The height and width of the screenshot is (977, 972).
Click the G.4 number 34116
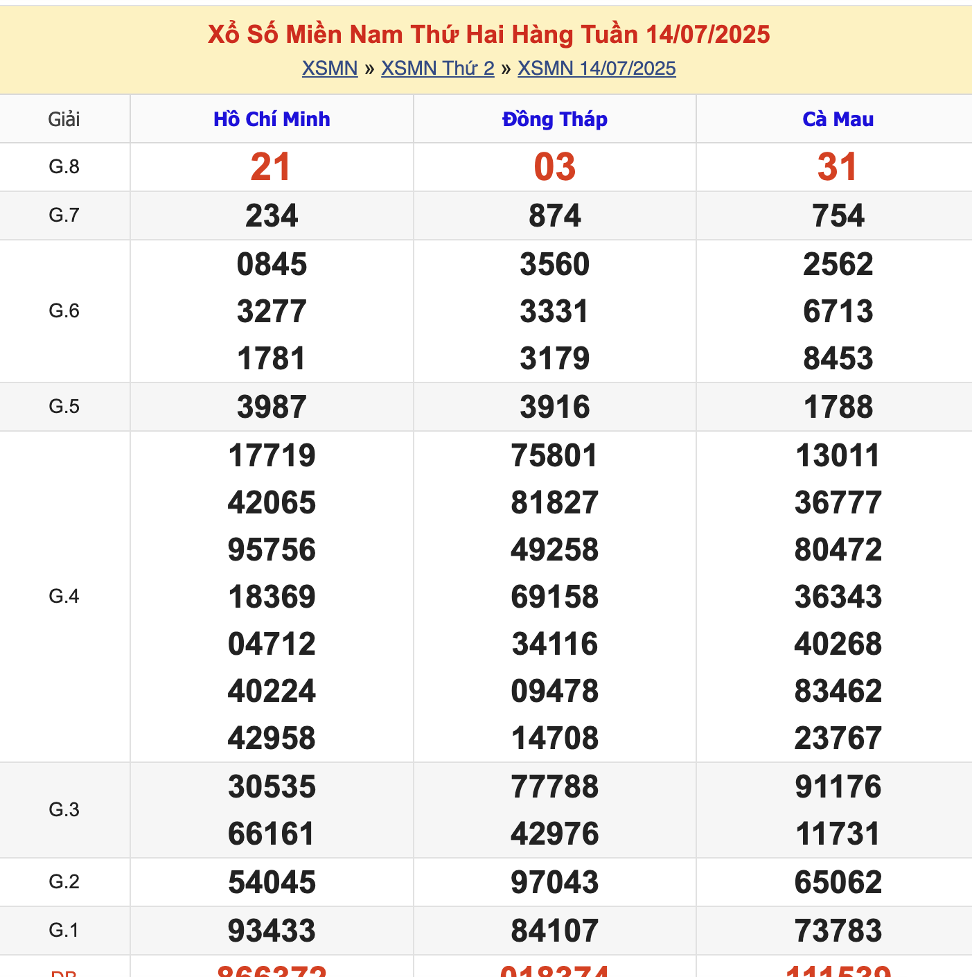[x=555, y=644]
